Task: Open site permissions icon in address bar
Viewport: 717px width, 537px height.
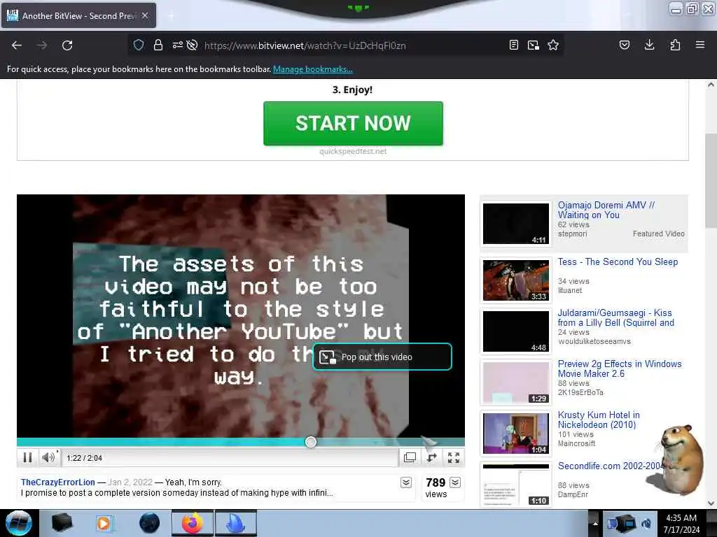Action: pos(177,45)
